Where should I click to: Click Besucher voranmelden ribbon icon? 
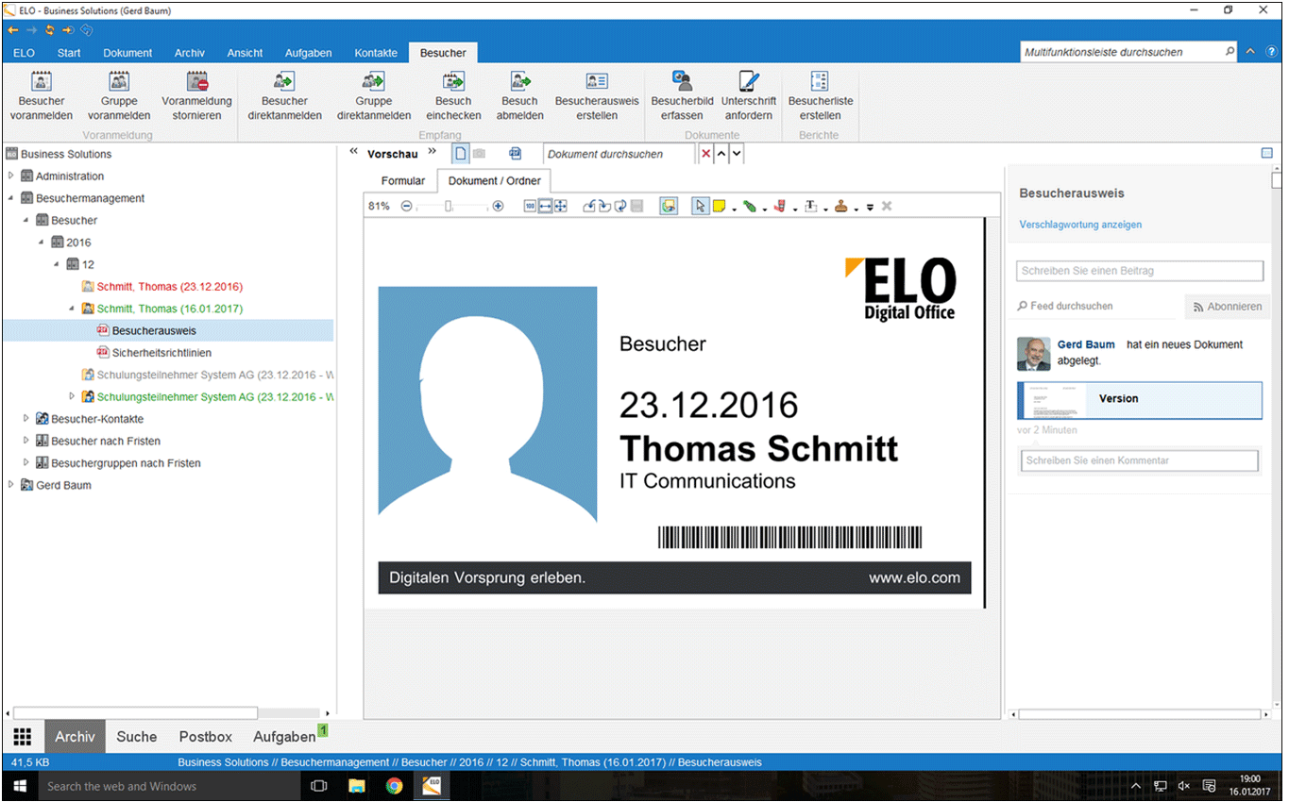[x=42, y=81]
